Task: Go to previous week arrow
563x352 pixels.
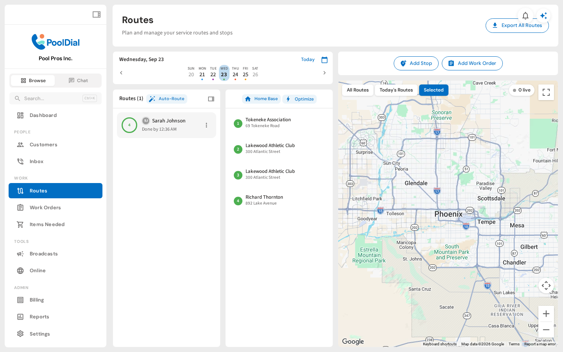Action: (x=121, y=73)
